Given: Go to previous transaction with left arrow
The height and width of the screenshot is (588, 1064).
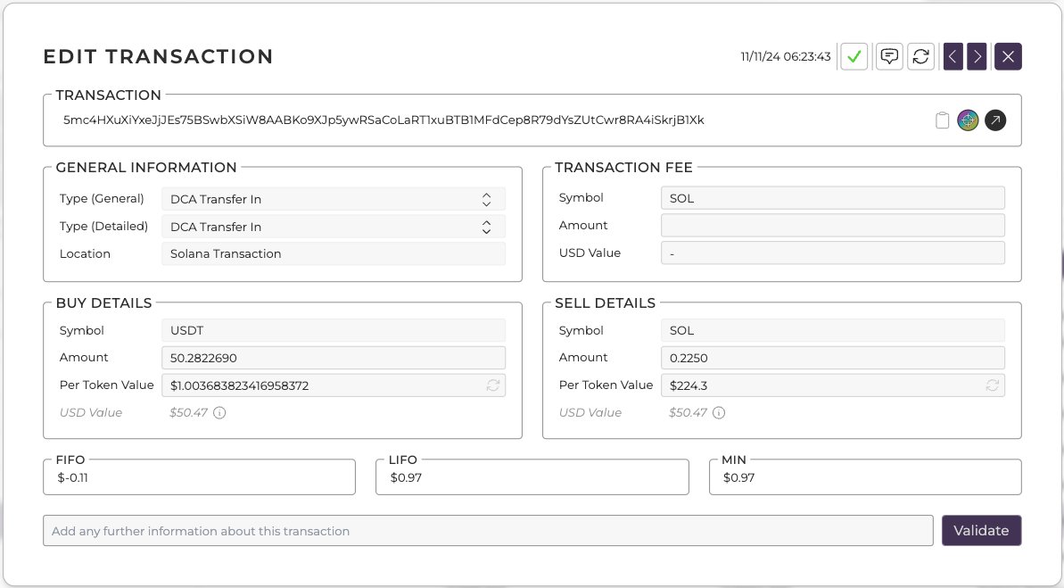Looking at the screenshot, I should point(953,56).
